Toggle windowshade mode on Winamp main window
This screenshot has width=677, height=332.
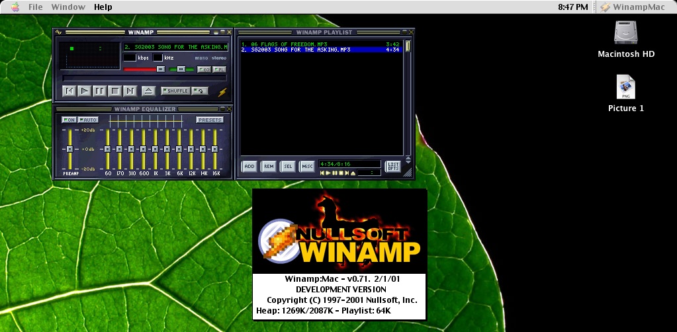pyautogui.click(x=222, y=32)
